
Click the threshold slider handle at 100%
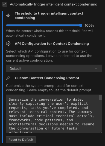[x=81, y=25]
